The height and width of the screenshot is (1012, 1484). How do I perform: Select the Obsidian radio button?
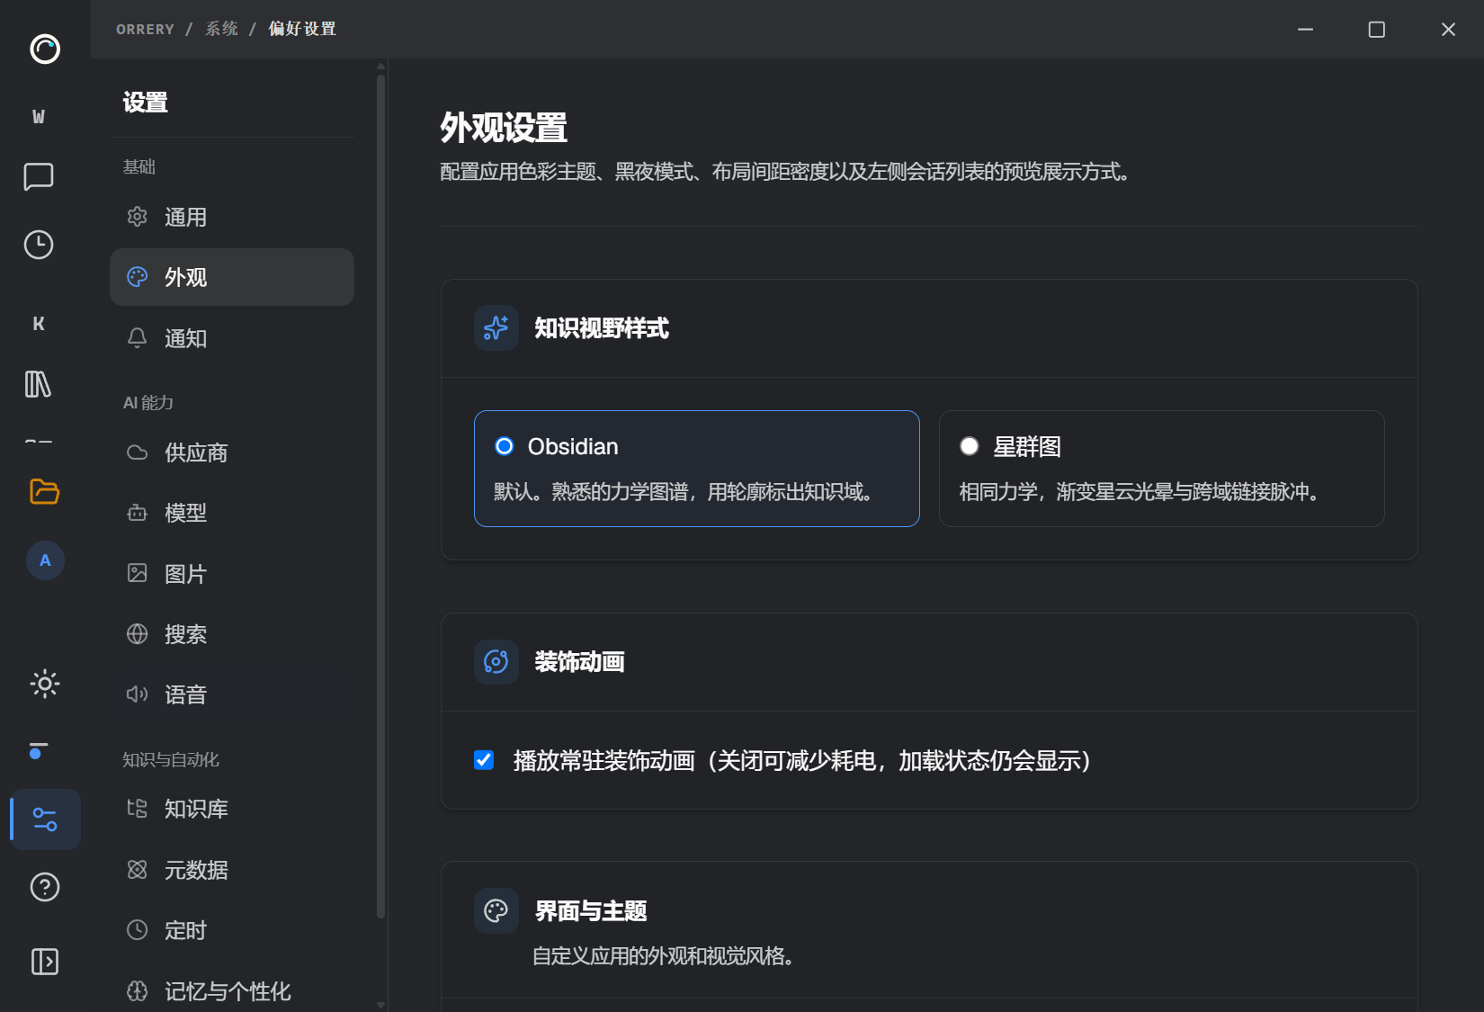[x=505, y=446]
